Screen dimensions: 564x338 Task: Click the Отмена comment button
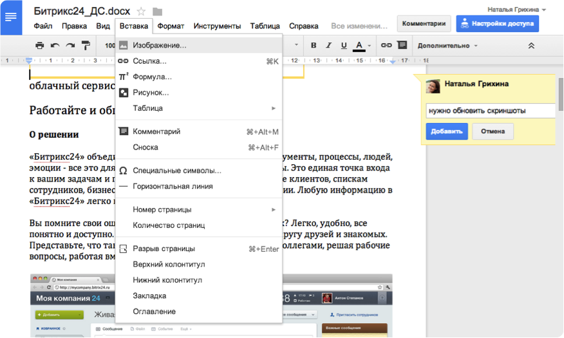(493, 131)
